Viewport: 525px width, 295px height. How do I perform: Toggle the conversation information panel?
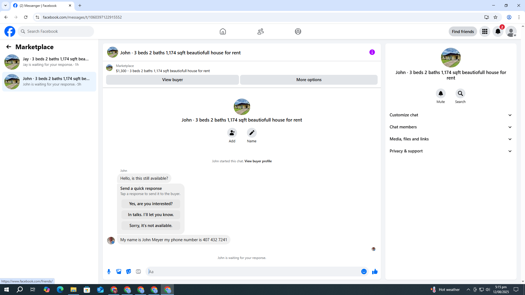(x=372, y=52)
